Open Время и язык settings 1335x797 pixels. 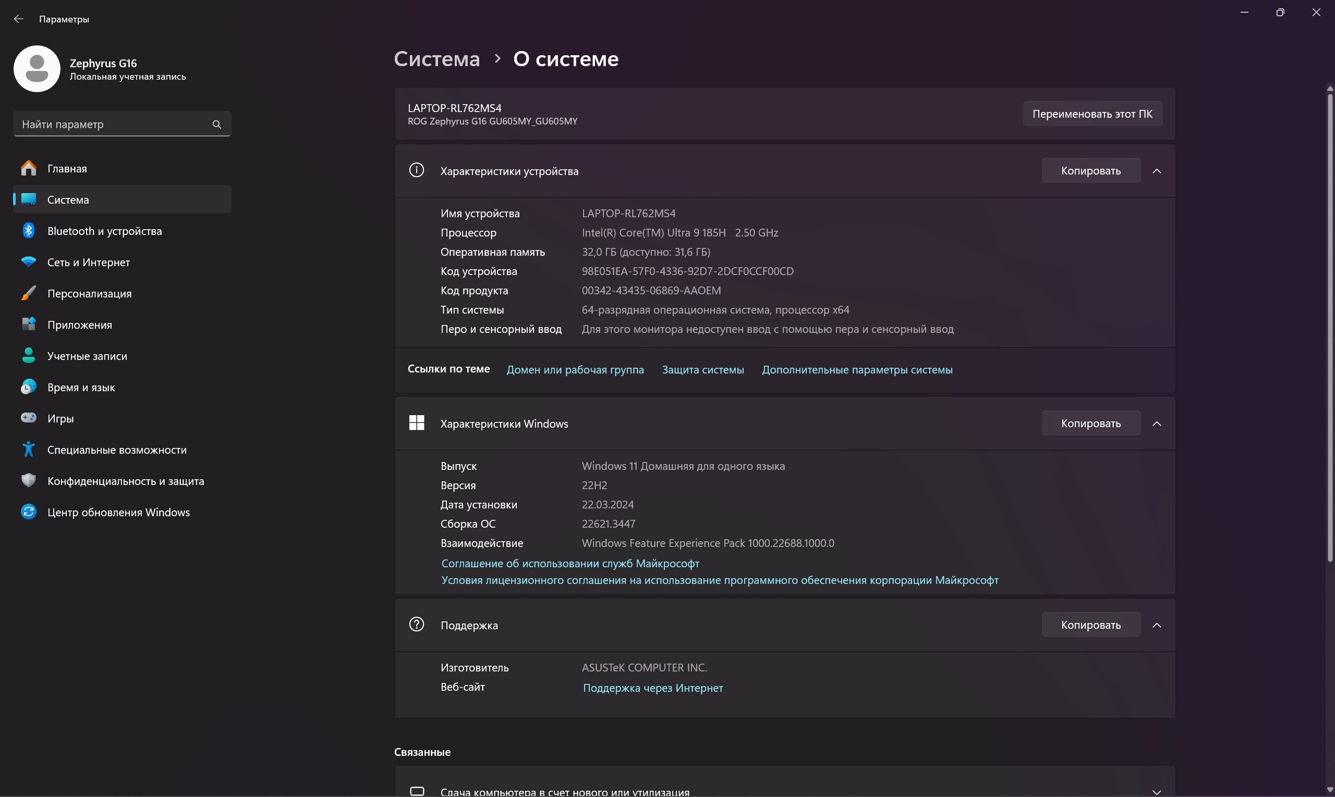pos(122,387)
